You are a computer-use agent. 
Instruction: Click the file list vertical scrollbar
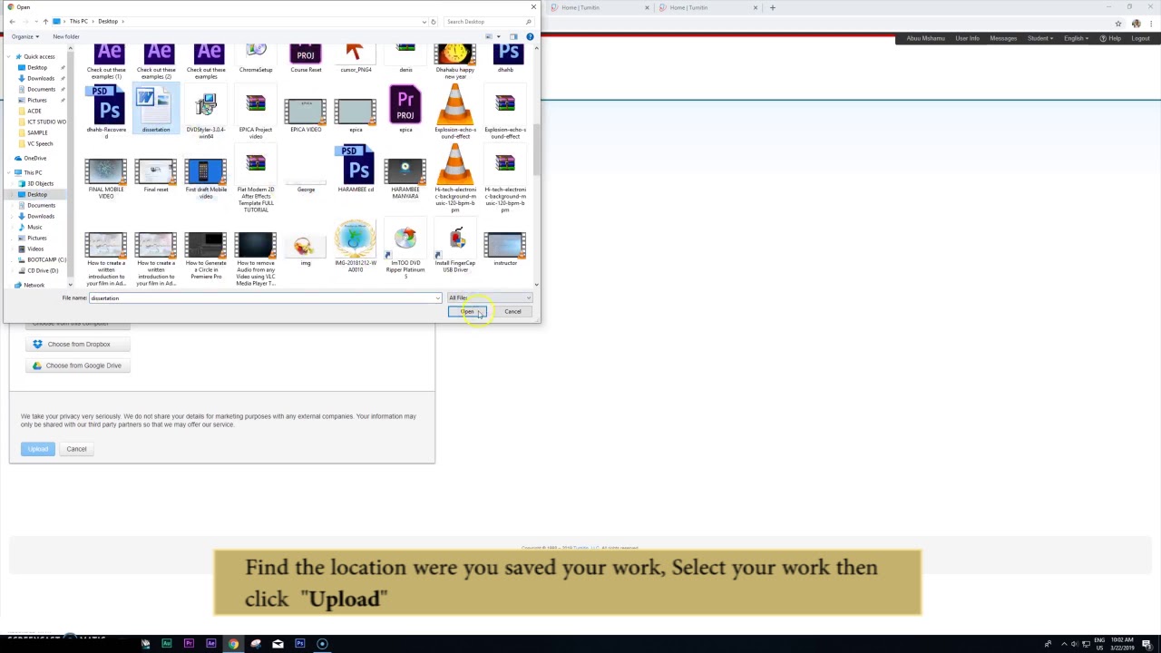click(536, 150)
